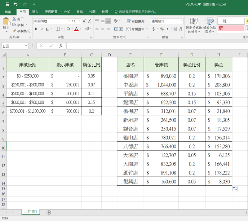Toggle bold formatting
This screenshot has height=221, width=248.
(x=36, y=29)
